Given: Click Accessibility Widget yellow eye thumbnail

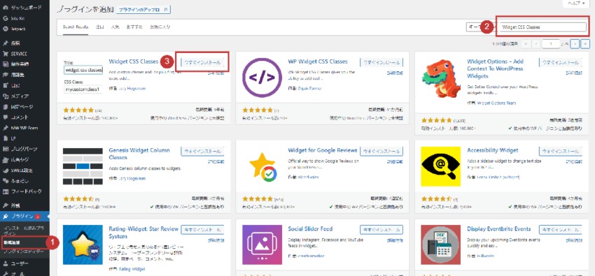Looking at the screenshot, I should 440,166.
